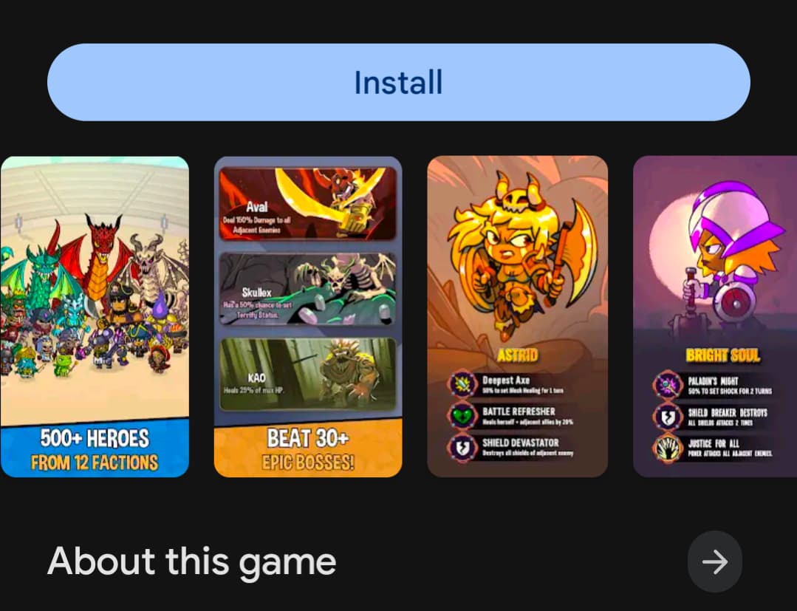Open the Astrid hero screenshot

tap(518, 317)
